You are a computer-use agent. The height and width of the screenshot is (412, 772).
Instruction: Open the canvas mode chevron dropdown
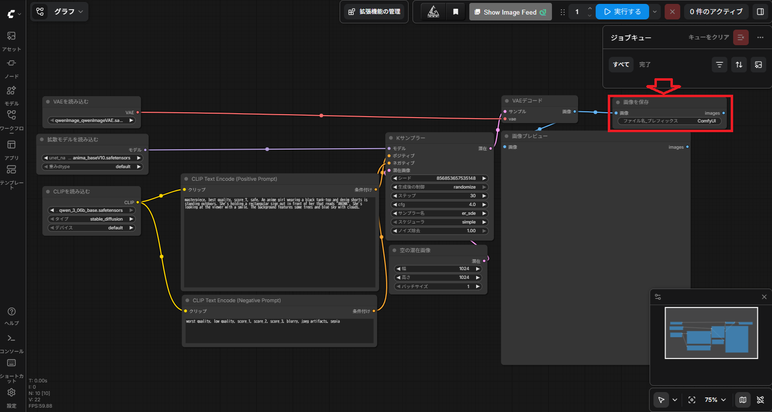point(675,400)
